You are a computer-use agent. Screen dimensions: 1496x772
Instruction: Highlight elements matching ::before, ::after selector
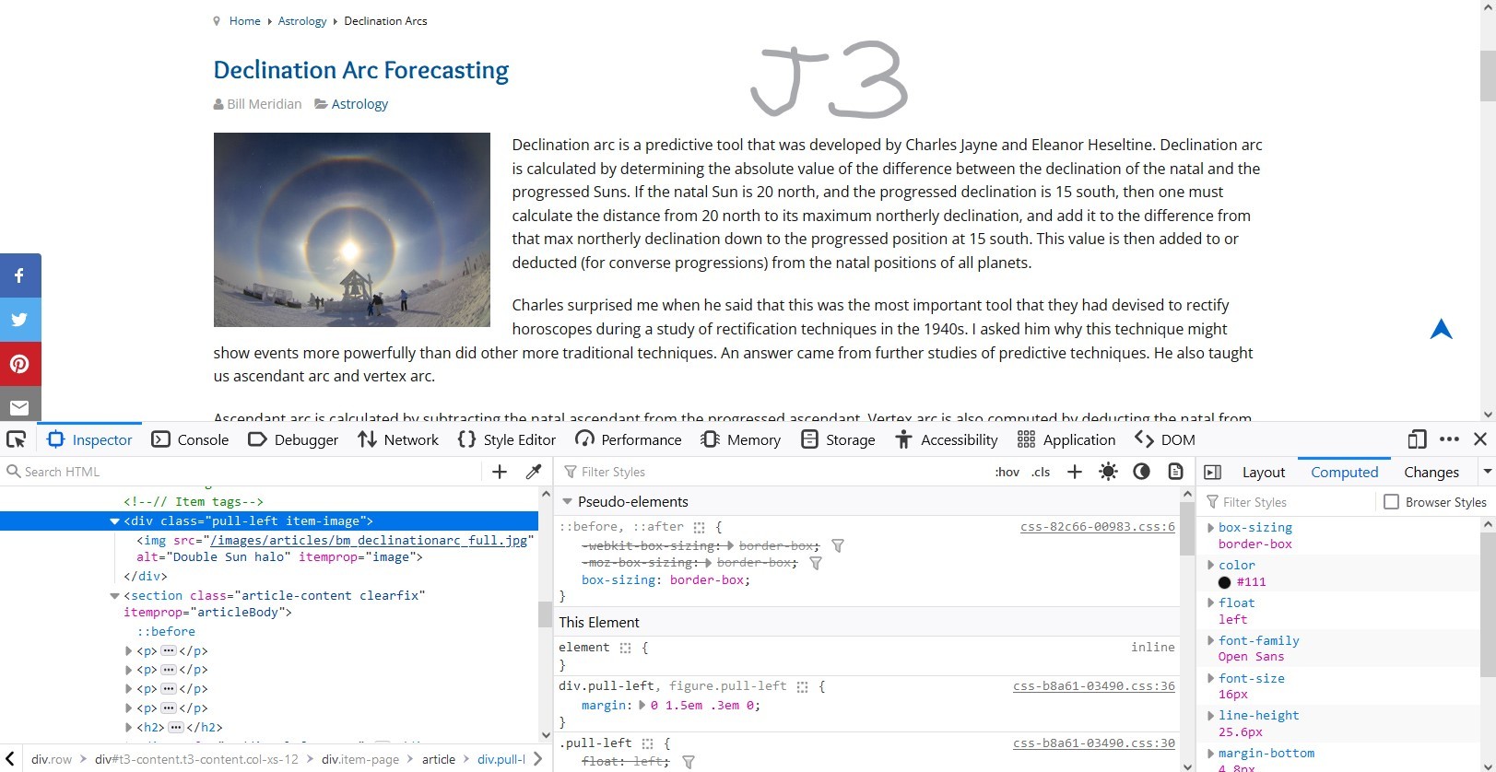click(700, 528)
